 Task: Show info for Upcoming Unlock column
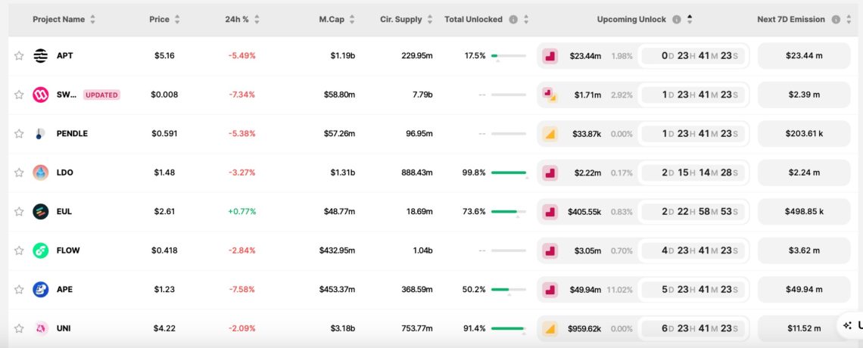coord(677,19)
